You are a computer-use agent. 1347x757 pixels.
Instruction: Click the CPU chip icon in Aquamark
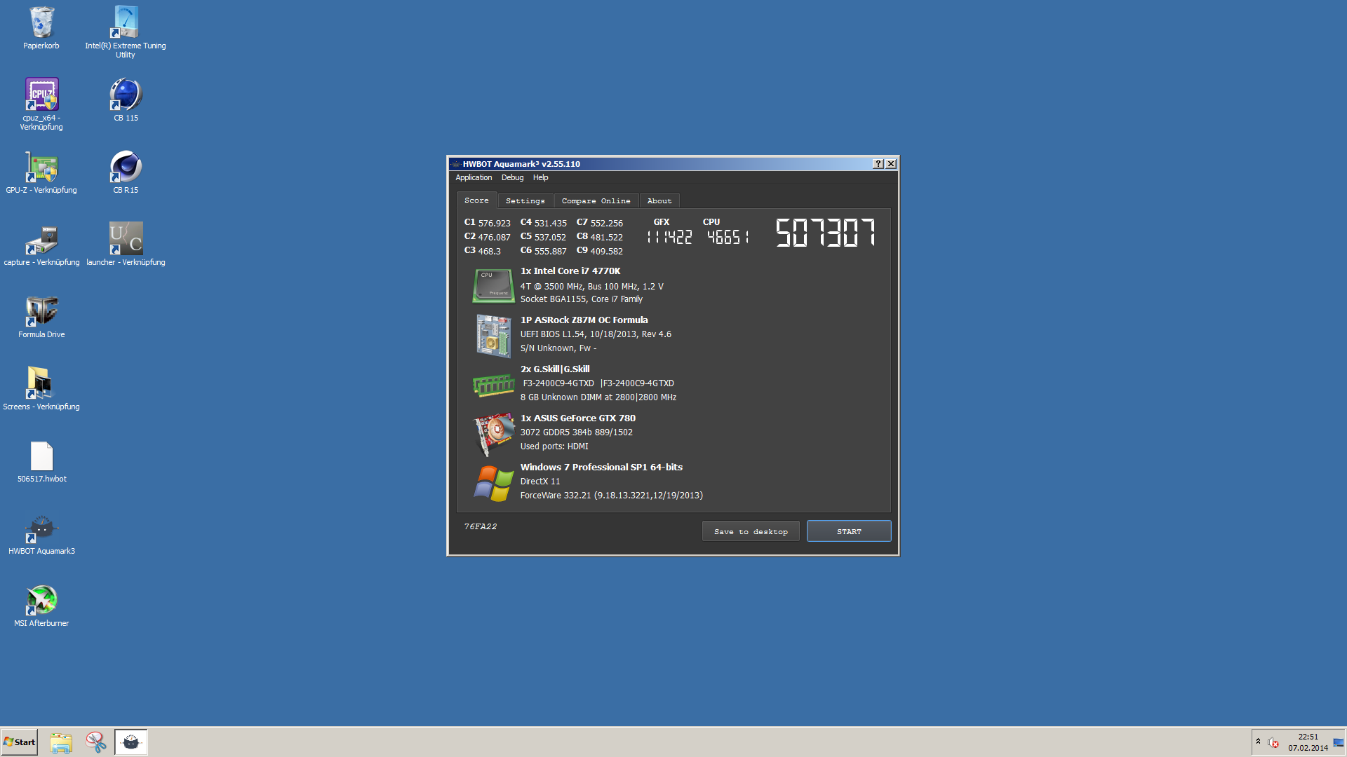point(493,285)
